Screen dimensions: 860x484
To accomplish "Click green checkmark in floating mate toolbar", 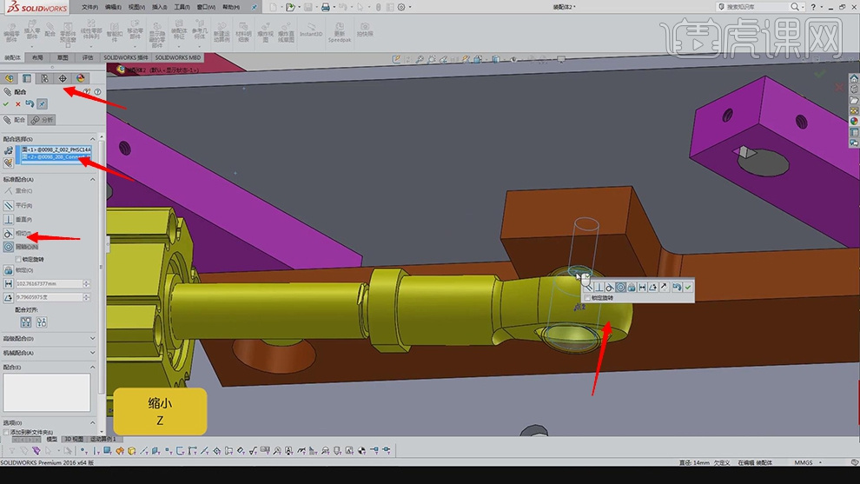I will coord(688,287).
